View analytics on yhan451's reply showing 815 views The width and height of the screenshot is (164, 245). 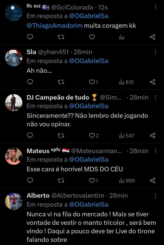pyautogui.click(x=122, y=82)
